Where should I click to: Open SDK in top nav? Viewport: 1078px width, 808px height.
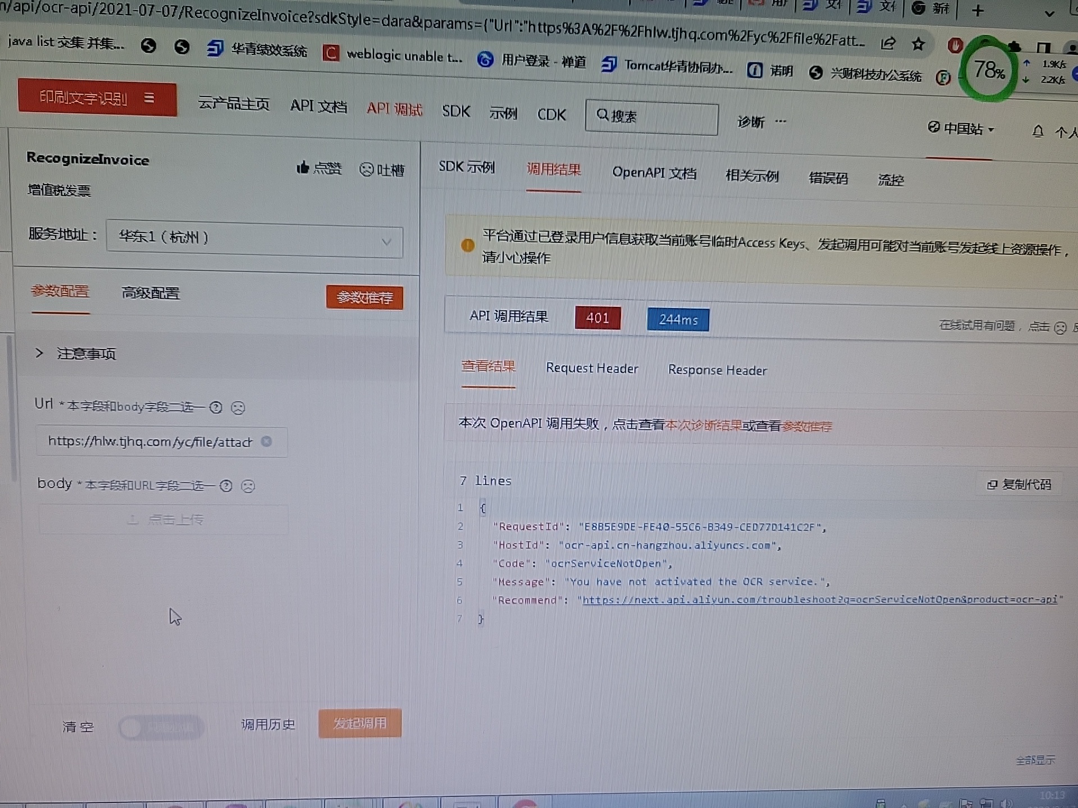[x=456, y=111]
